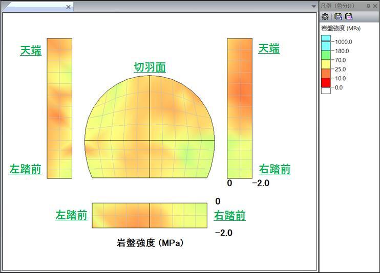Screen dimensions: 380x273
Task: Select the yellow legend color swatch
Action: coord(326,63)
